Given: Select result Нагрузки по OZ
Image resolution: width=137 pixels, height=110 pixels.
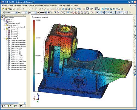Looking at the screenshot, I should click(x=15, y=52).
